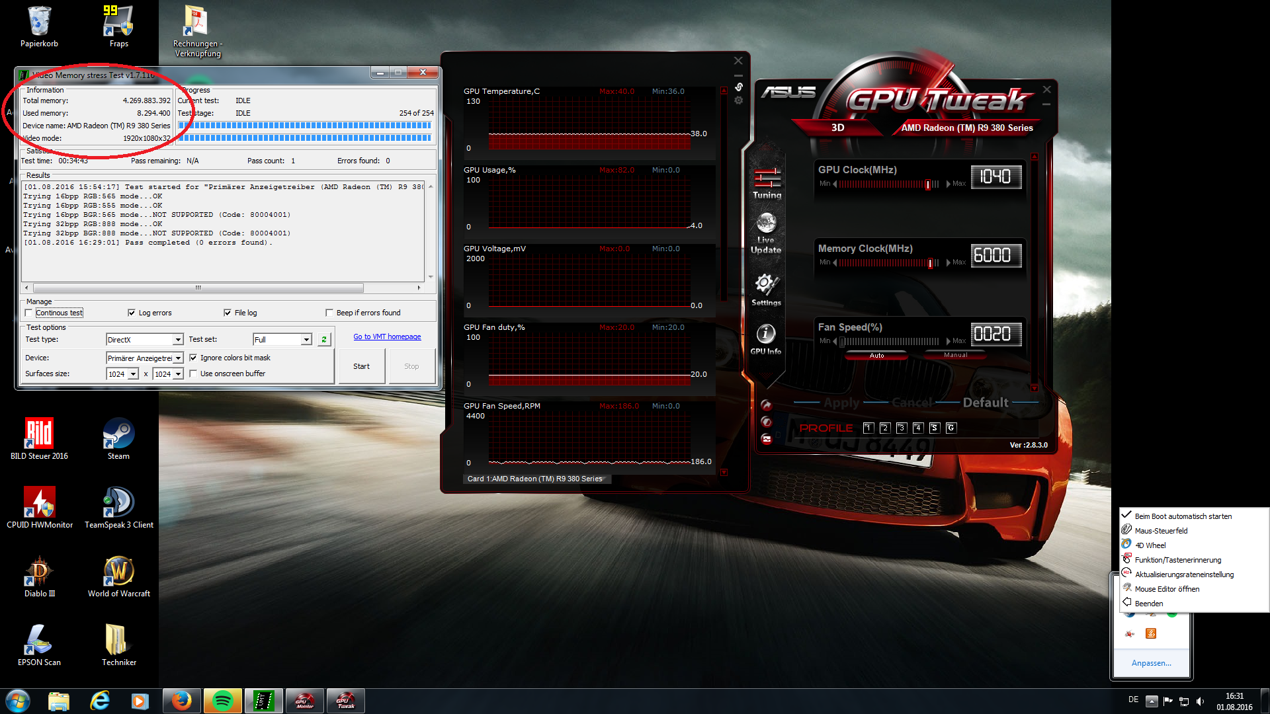Select profile slot 1 in GPU Tweak
This screenshot has width=1270, height=714.
pyautogui.click(x=868, y=428)
